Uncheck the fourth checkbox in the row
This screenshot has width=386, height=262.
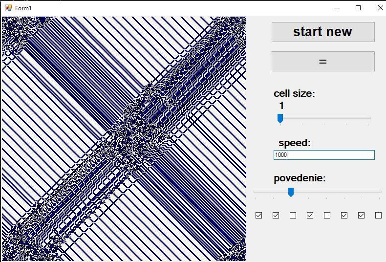pos(310,216)
